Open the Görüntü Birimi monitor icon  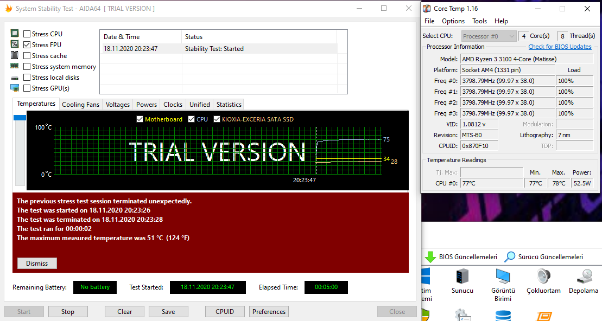coord(503,276)
